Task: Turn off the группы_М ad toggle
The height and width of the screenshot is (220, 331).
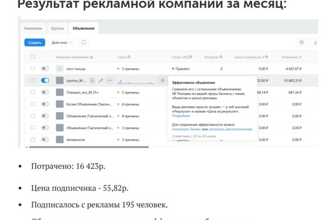Action: (45, 80)
